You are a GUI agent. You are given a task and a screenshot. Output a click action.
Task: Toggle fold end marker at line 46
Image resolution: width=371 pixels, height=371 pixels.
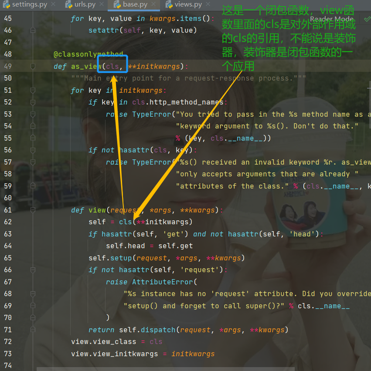click(x=33, y=30)
